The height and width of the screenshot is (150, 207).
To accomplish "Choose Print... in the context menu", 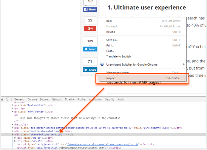I will pyautogui.click(x=142, y=45).
